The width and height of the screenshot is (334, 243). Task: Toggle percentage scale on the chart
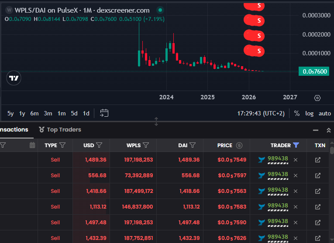coord(297,113)
